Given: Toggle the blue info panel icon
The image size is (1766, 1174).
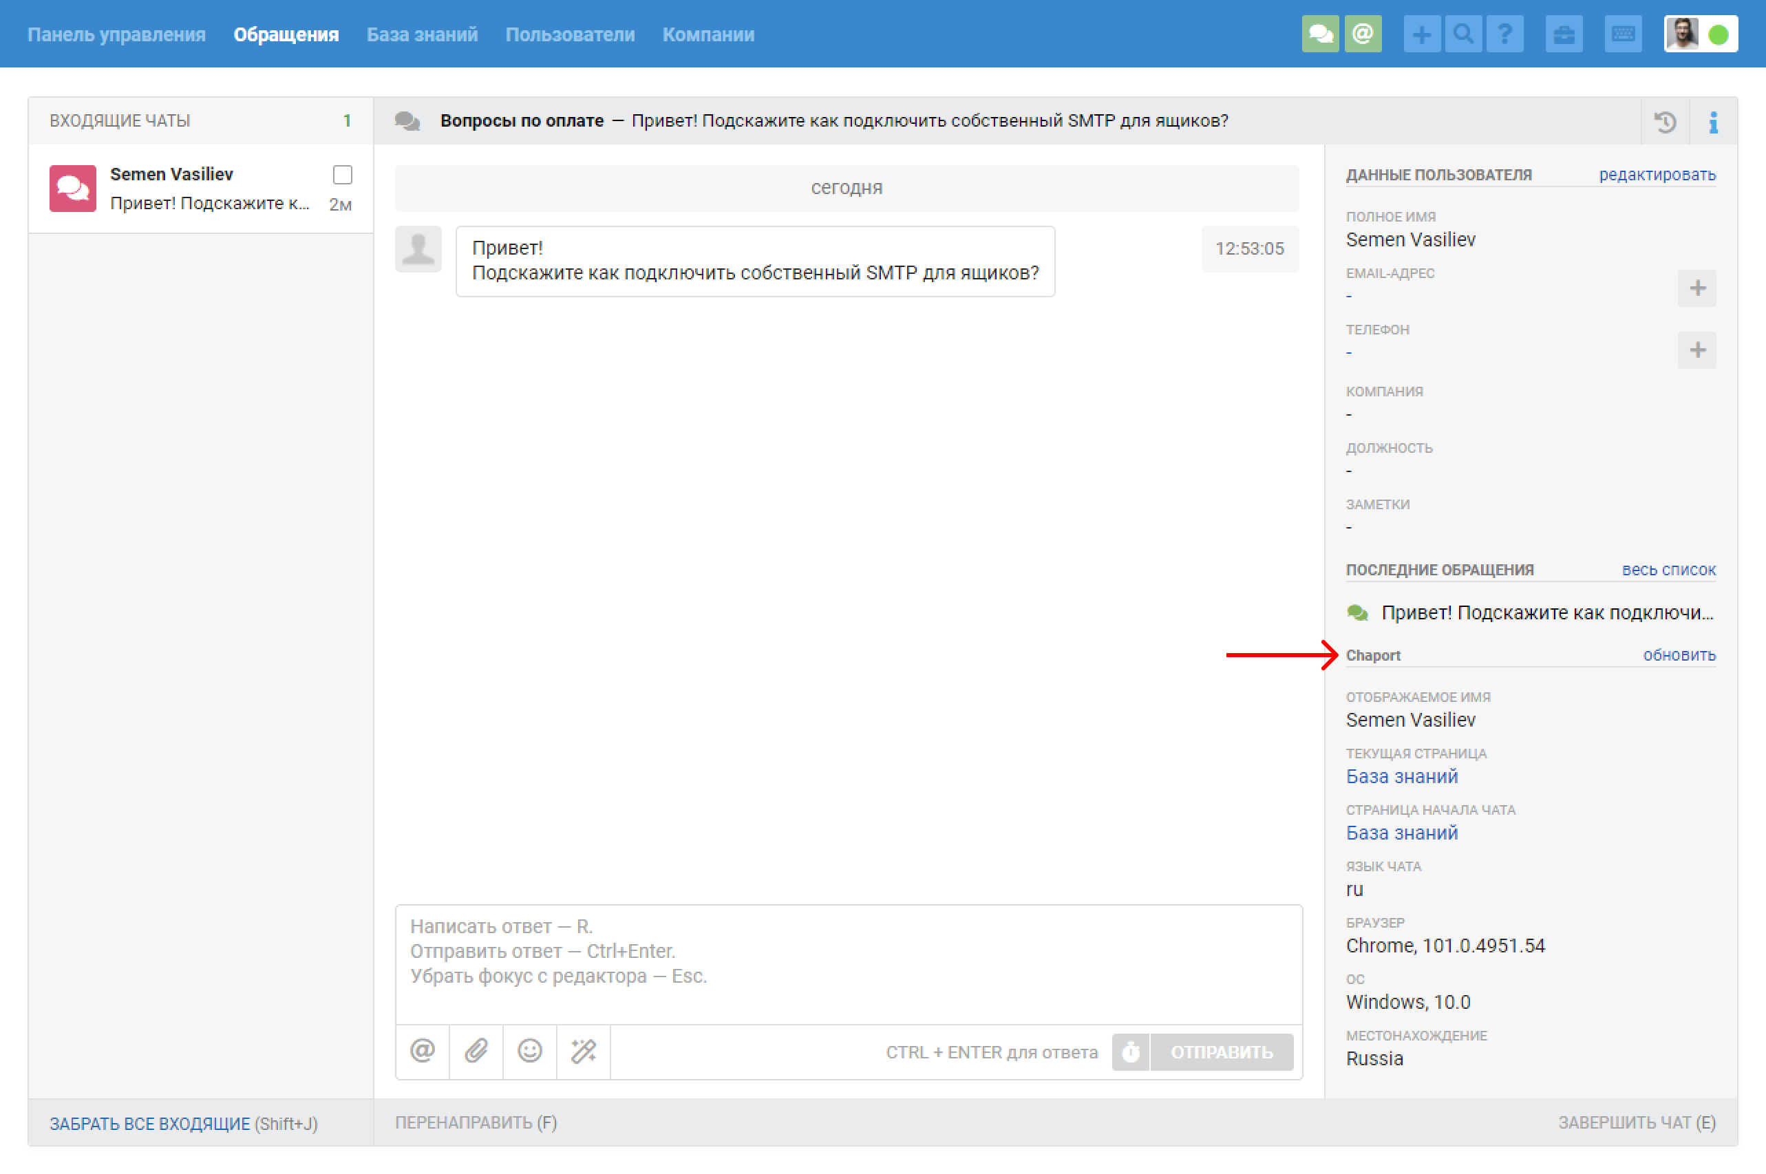Looking at the screenshot, I should click(1713, 121).
